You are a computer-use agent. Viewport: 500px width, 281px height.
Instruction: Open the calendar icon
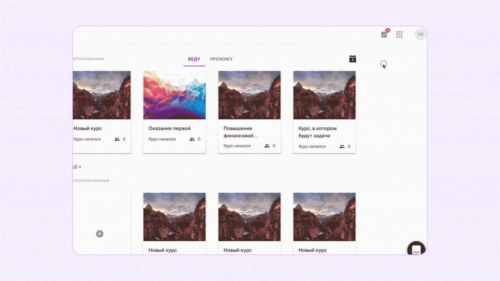(x=353, y=59)
